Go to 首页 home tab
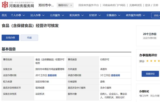The height and width of the screenshot is (102, 160). pos(4,15)
